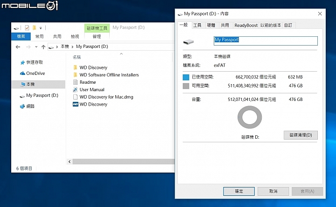Click the WD Discovery folder icon
The width and height of the screenshot is (336, 207).
[76, 67]
